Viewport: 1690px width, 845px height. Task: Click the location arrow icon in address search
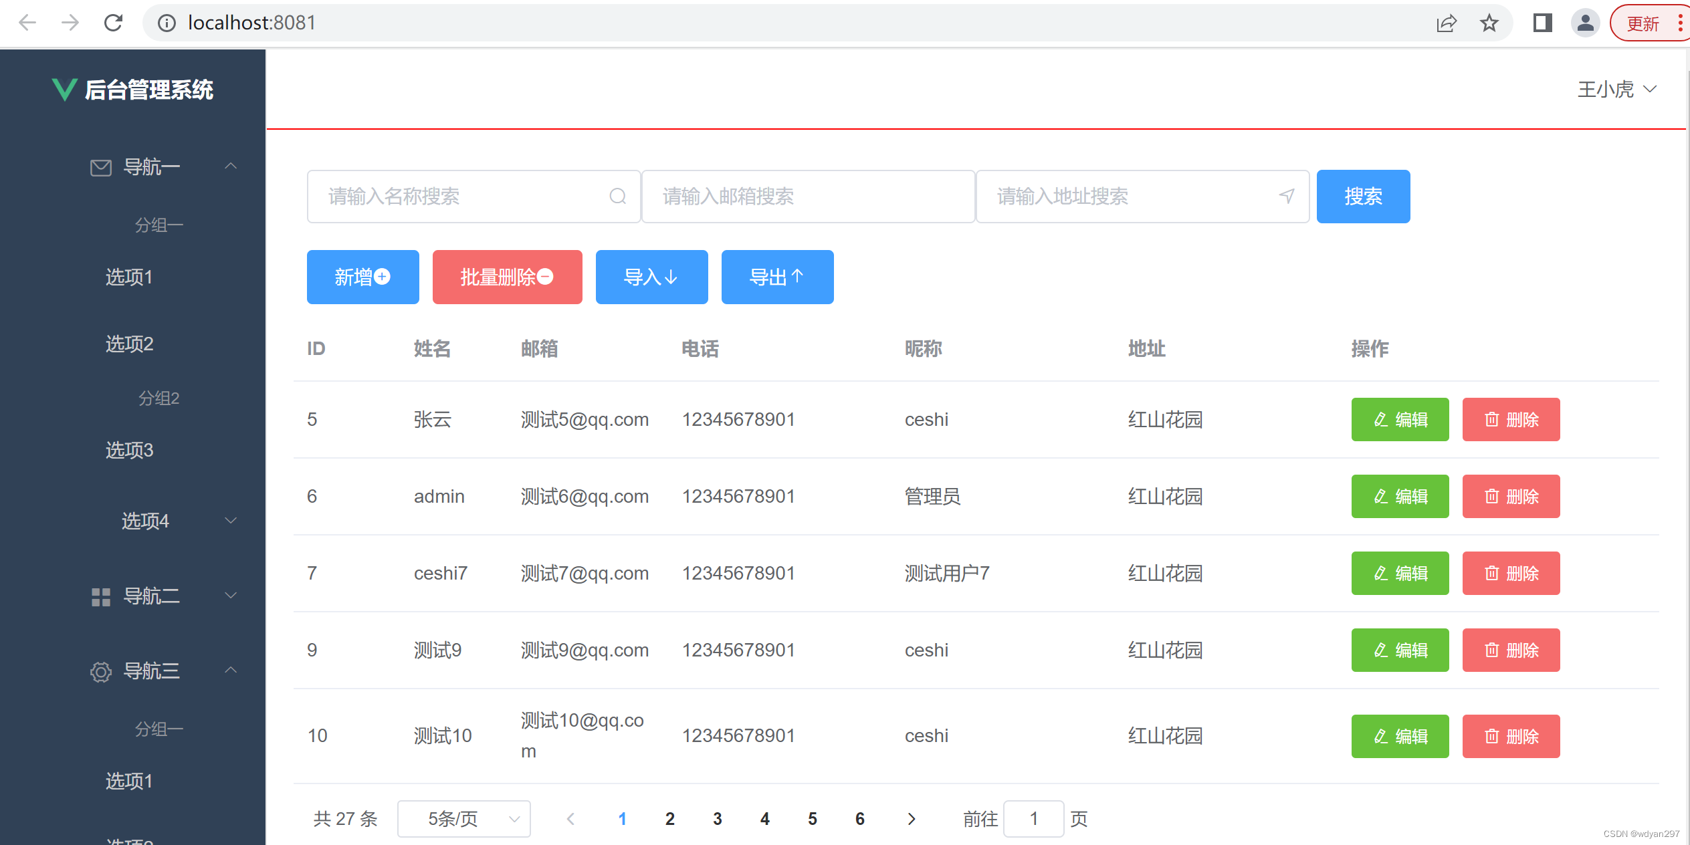click(1287, 197)
